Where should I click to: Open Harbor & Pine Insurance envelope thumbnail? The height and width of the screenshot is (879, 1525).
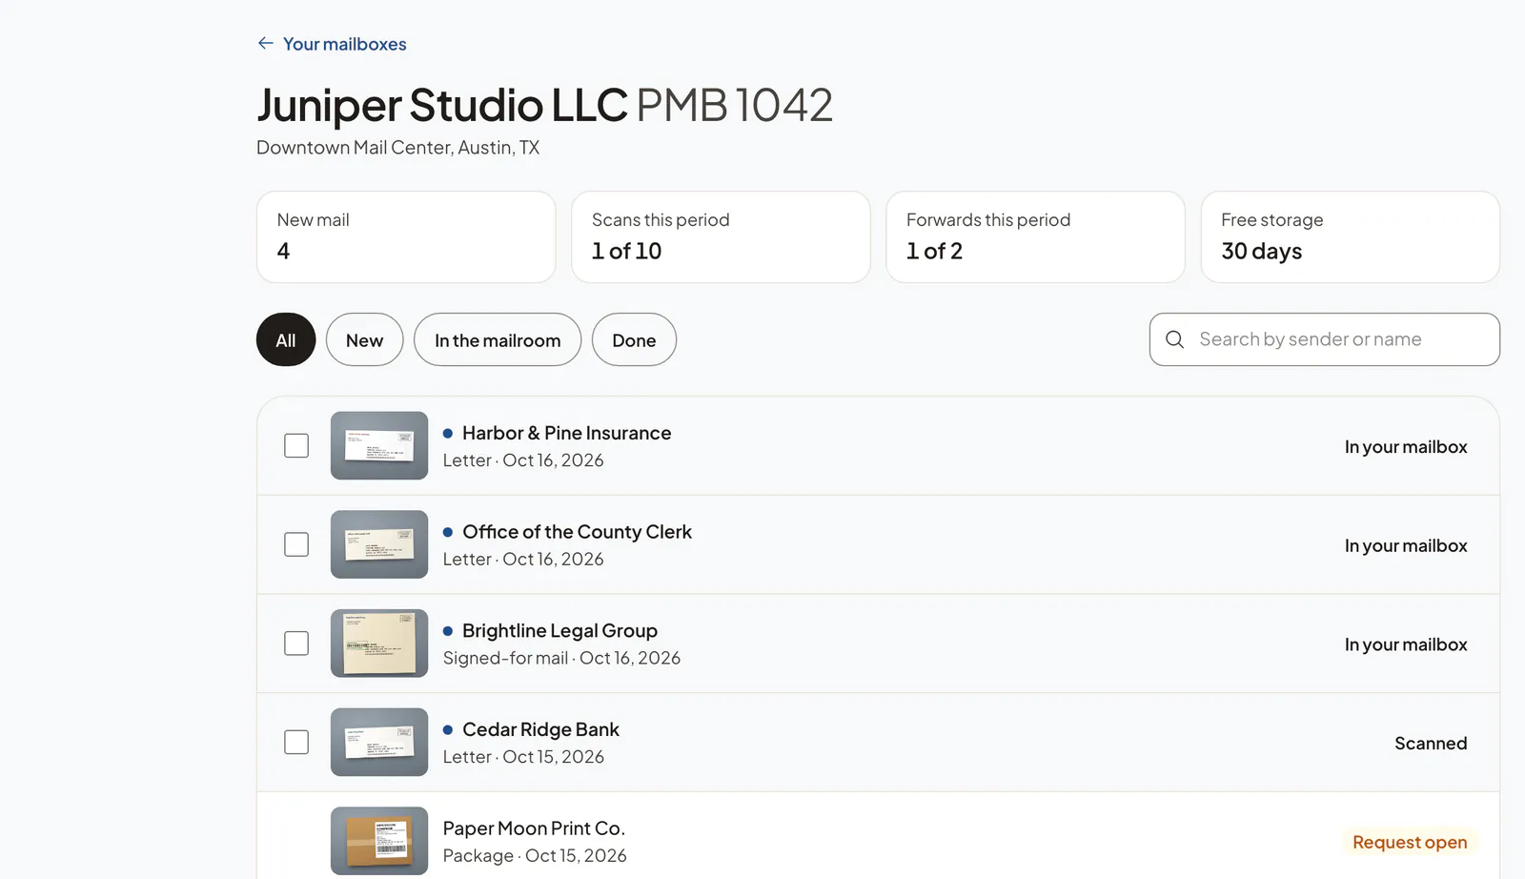click(379, 445)
